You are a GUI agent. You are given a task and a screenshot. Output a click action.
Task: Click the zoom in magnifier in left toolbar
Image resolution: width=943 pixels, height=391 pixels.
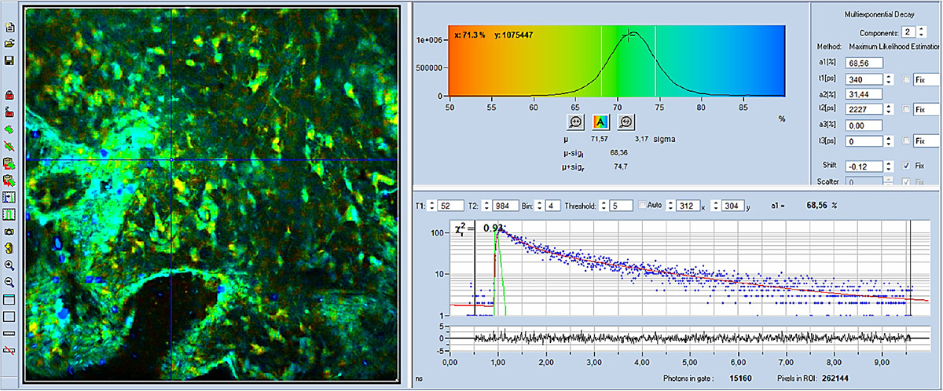pos(9,265)
